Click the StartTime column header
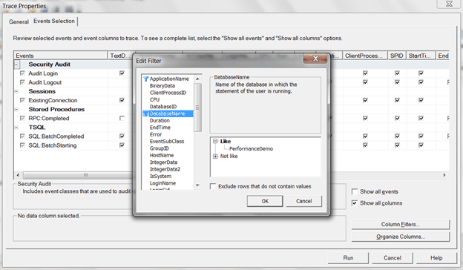 (421, 56)
